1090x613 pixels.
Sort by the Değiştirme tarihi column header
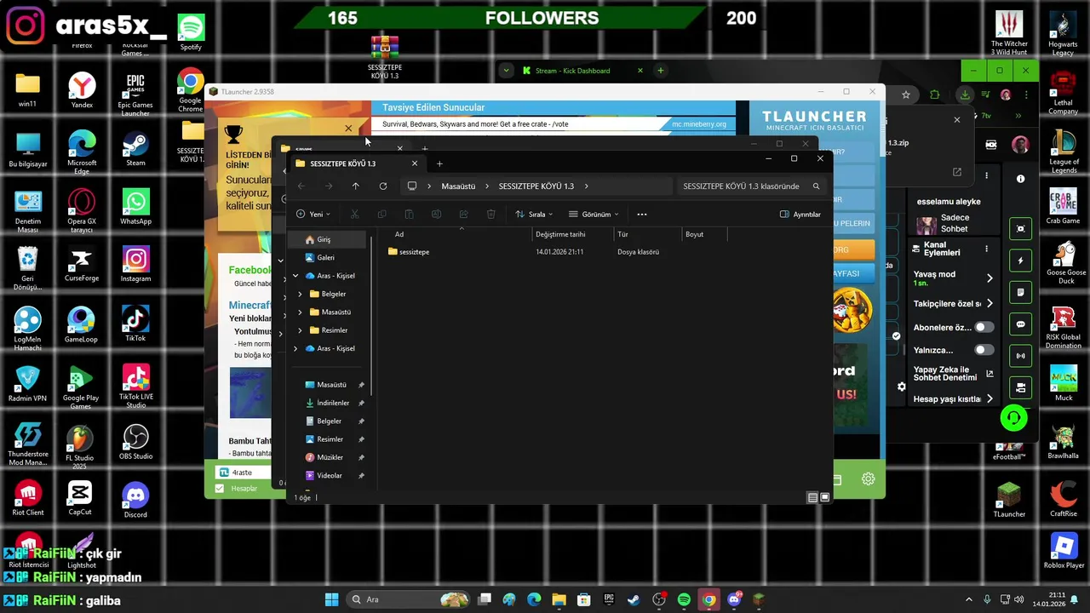tap(572, 234)
